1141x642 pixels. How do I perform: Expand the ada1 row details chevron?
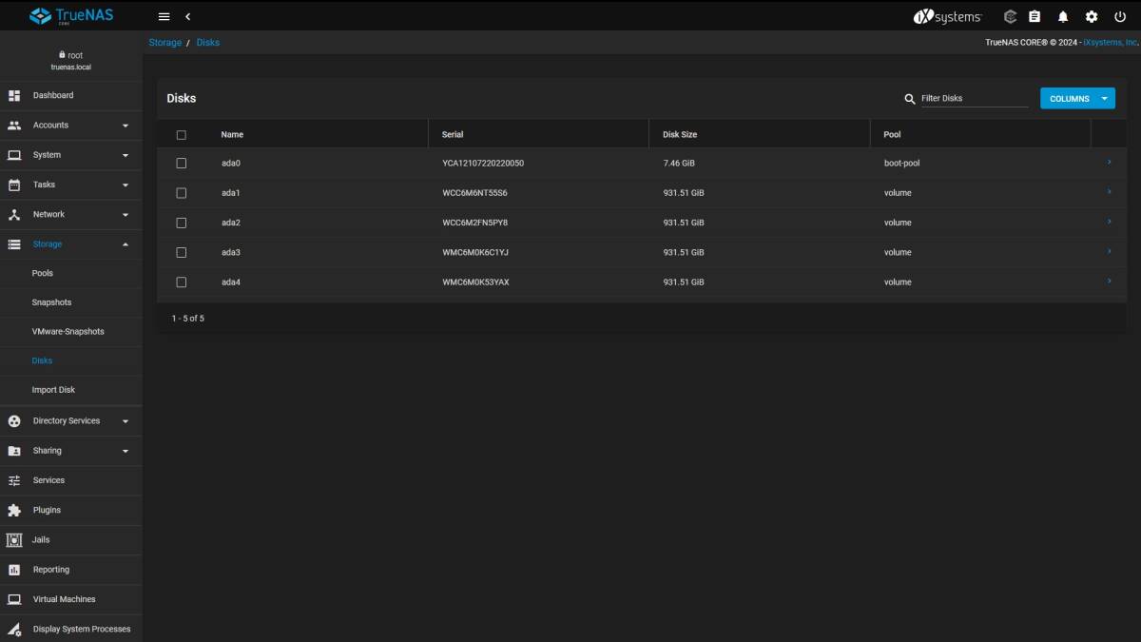pos(1109,192)
